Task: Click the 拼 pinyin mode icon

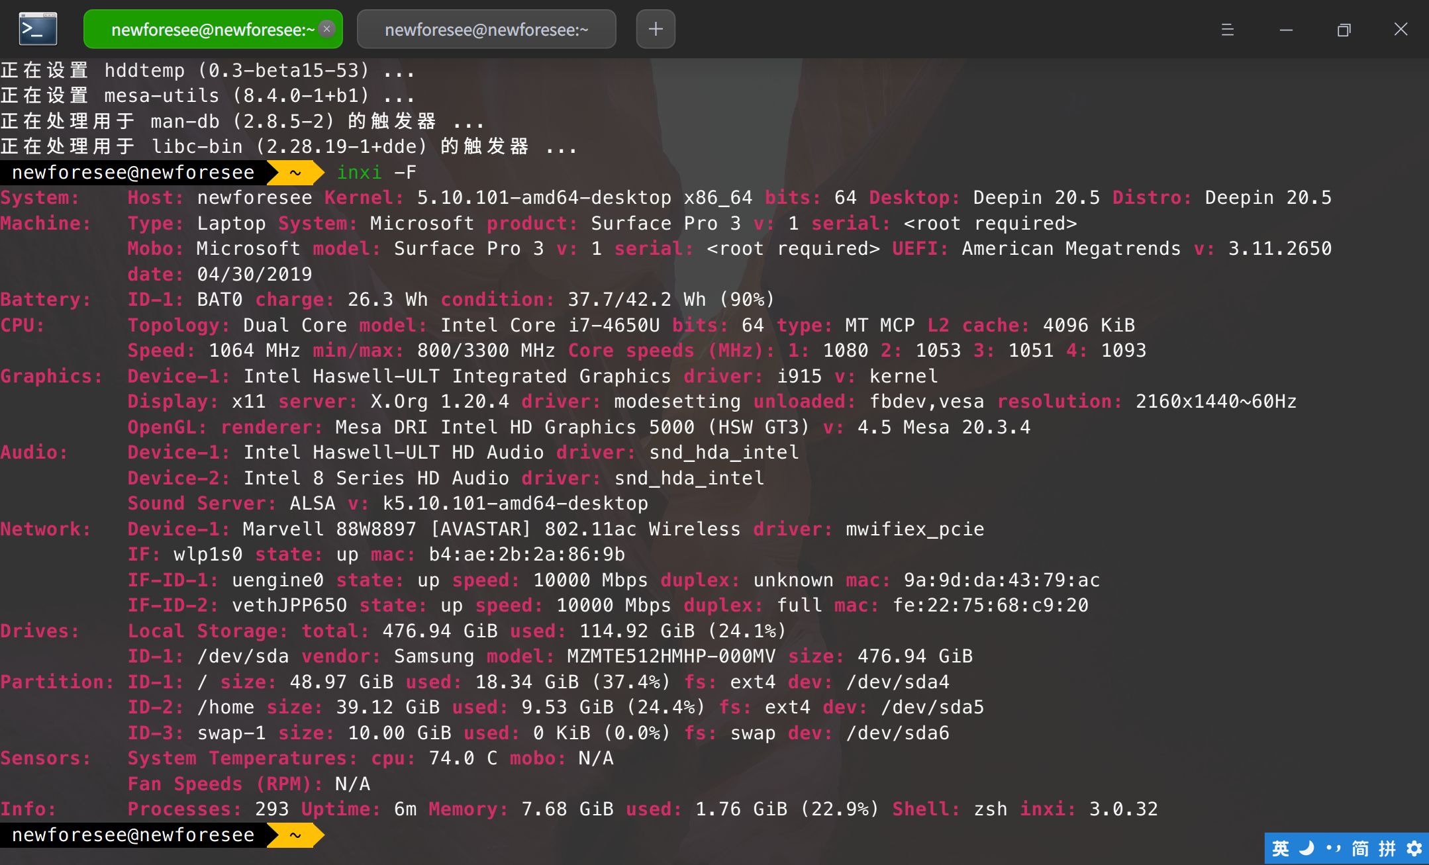Action: click(x=1387, y=848)
